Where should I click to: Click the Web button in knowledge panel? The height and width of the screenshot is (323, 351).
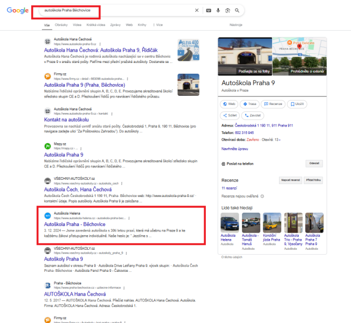click(229, 104)
